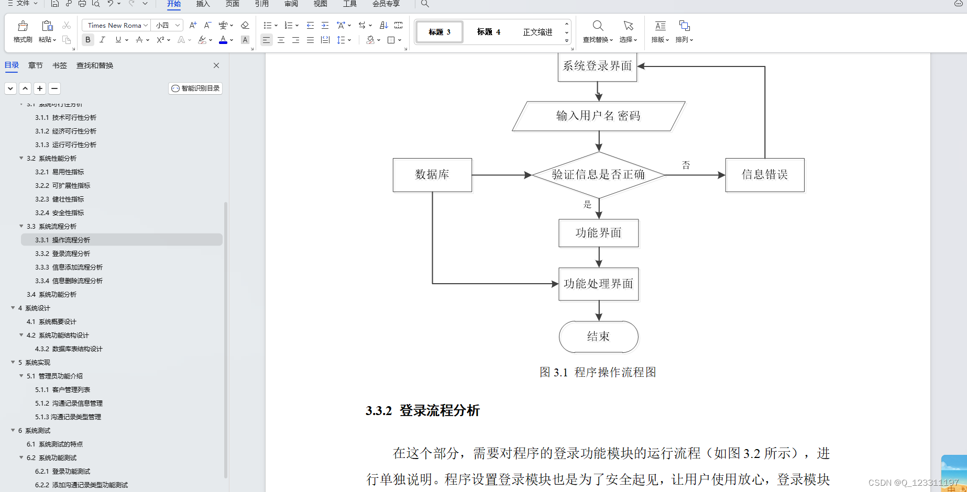Image resolution: width=967 pixels, height=492 pixels.
Task: Click the distributed alignment icon
Action: [325, 40]
